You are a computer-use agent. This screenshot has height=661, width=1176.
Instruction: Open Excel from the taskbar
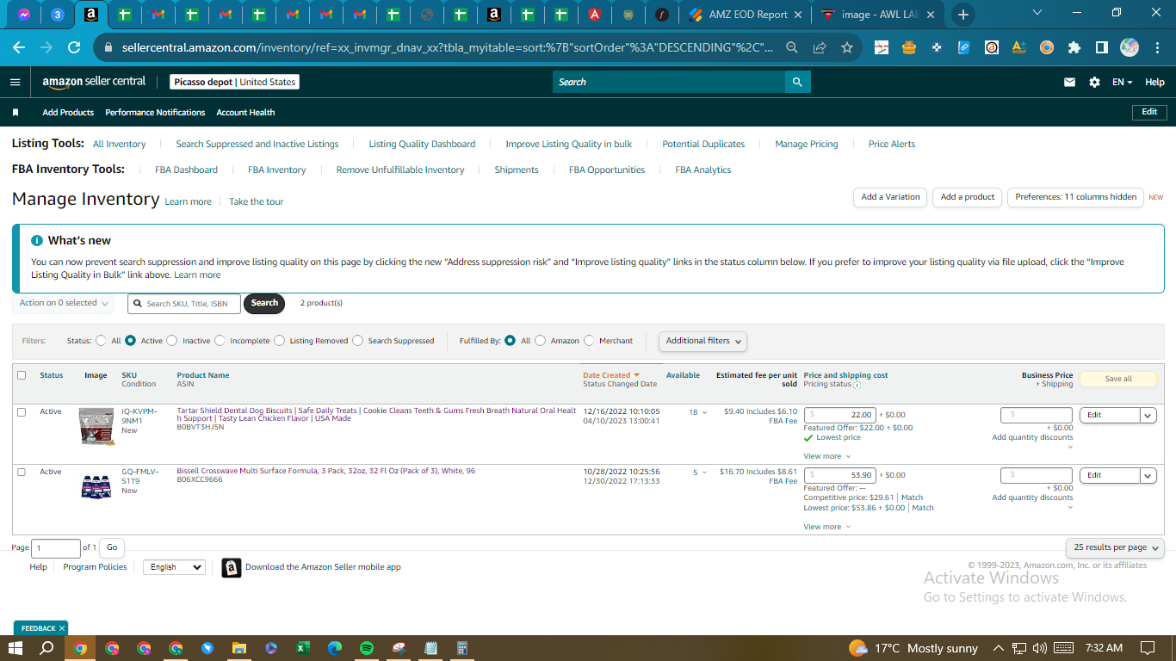[303, 648]
